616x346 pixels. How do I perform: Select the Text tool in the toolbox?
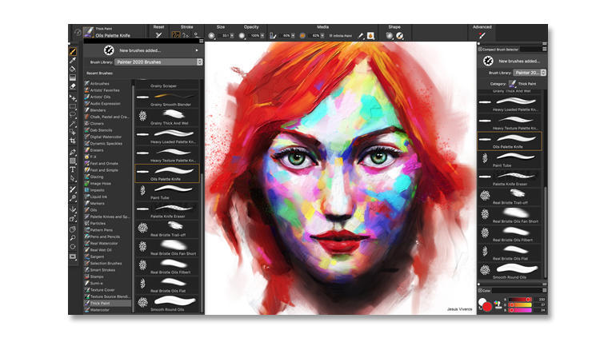[73, 169]
